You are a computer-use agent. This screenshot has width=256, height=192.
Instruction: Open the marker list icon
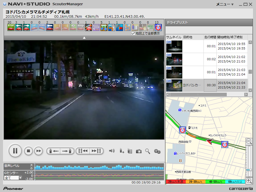[130, 151]
